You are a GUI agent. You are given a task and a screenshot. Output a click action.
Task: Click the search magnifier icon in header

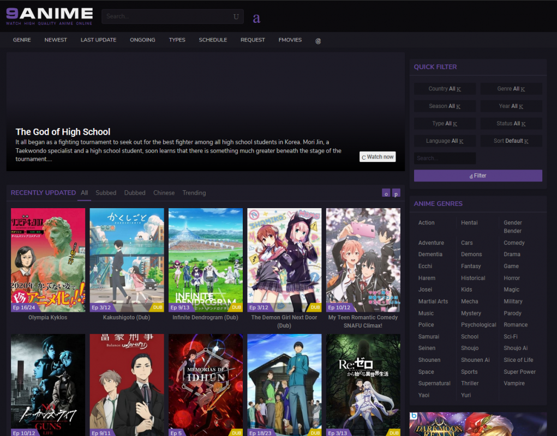[x=236, y=17]
